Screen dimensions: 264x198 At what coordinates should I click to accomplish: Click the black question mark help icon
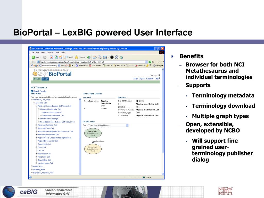(112, 57)
